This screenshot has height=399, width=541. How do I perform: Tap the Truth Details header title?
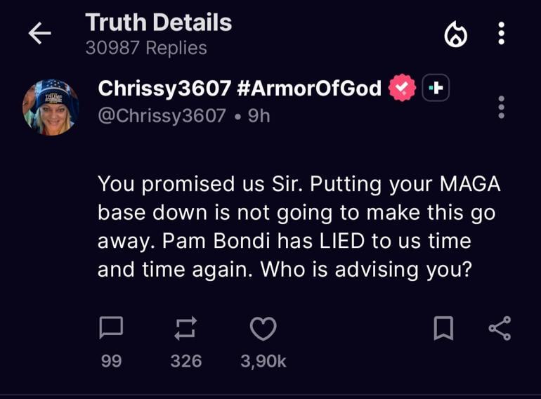[x=158, y=23]
